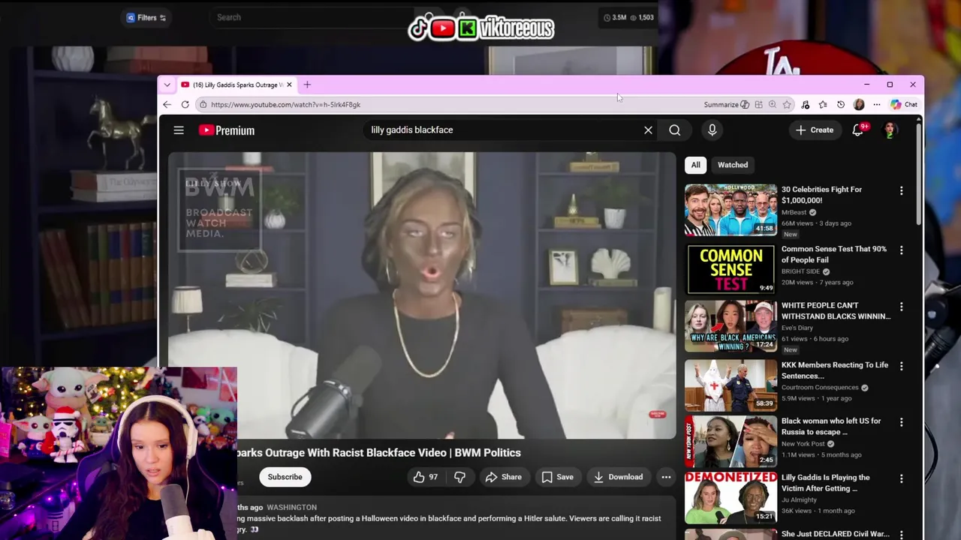This screenshot has height=540, width=961.
Task: Click the Create button
Action: point(815,130)
